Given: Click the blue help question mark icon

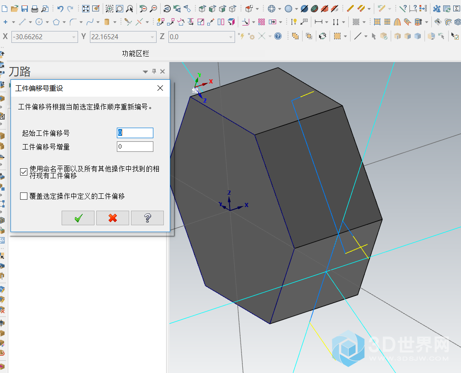Looking at the screenshot, I should click(278, 36).
